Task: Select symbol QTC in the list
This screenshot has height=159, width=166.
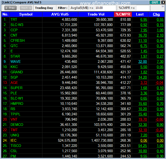Action: pyautogui.click(x=14, y=46)
